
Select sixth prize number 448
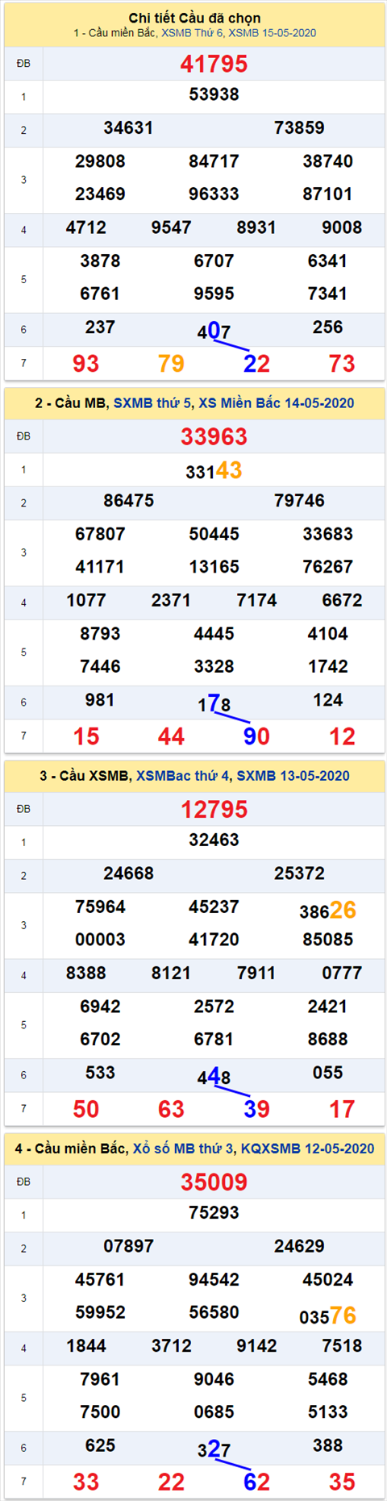214,1076
